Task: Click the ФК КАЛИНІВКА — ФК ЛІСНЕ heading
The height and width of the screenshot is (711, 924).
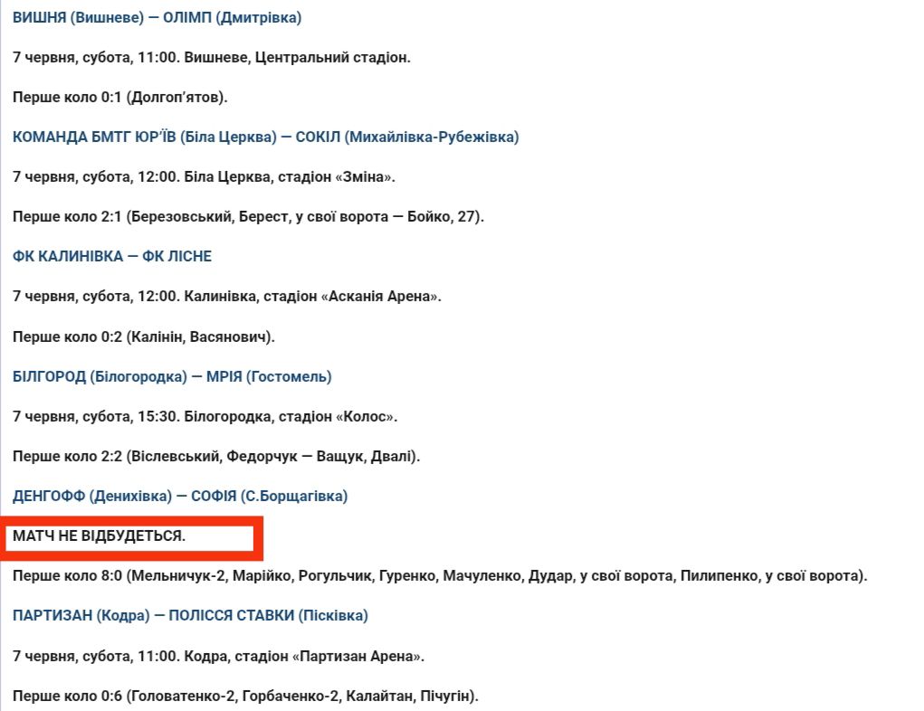Action: (112, 257)
